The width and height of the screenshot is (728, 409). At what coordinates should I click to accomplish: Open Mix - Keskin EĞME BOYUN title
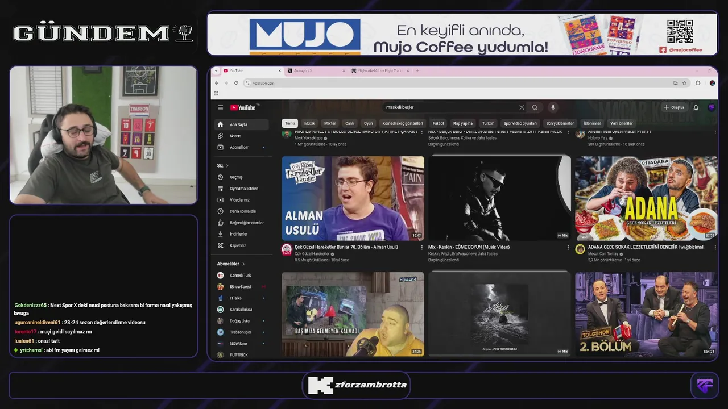coord(469,247)
